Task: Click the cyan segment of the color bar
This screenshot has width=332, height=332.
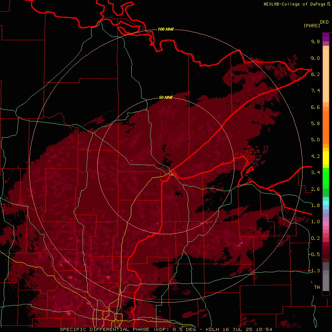Action: point(326,203)
